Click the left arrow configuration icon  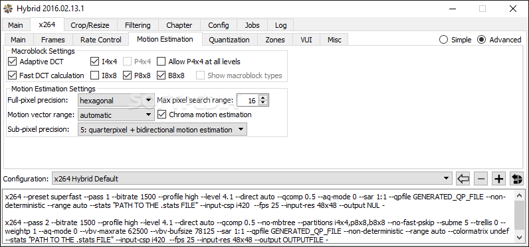pyautogui.click(x=463, y=179)
